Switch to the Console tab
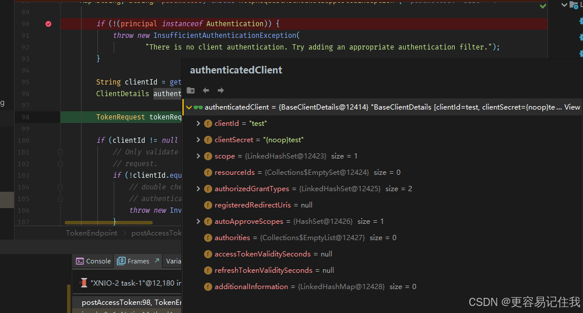Image resolution: width=583 pixels, height=313 pixels. [93, 261]
